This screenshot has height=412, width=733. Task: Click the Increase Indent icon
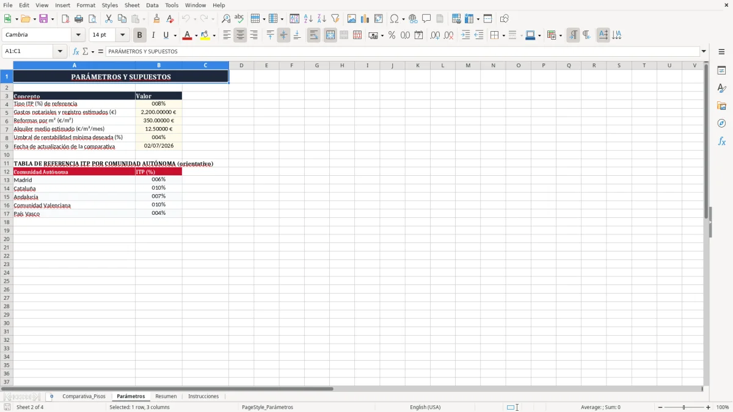[465, 35]
